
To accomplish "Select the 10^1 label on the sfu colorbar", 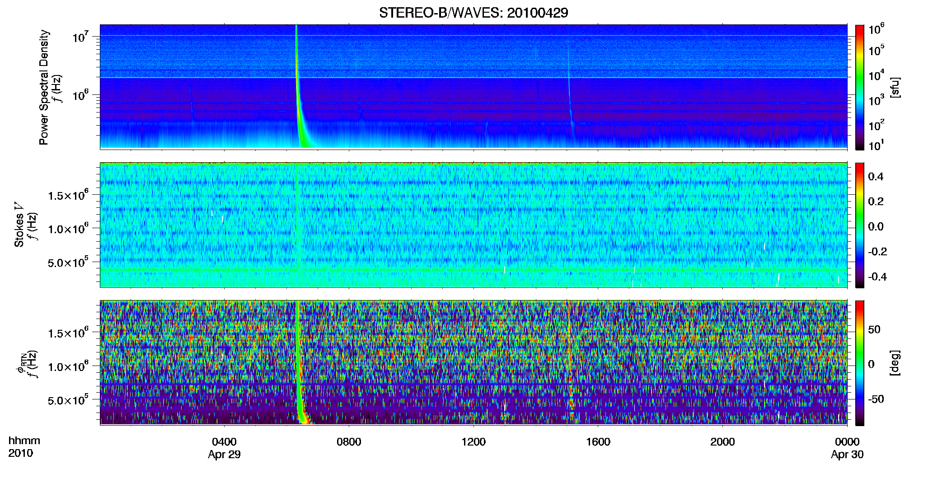I will pyautogui.click(x=877, y=145).
